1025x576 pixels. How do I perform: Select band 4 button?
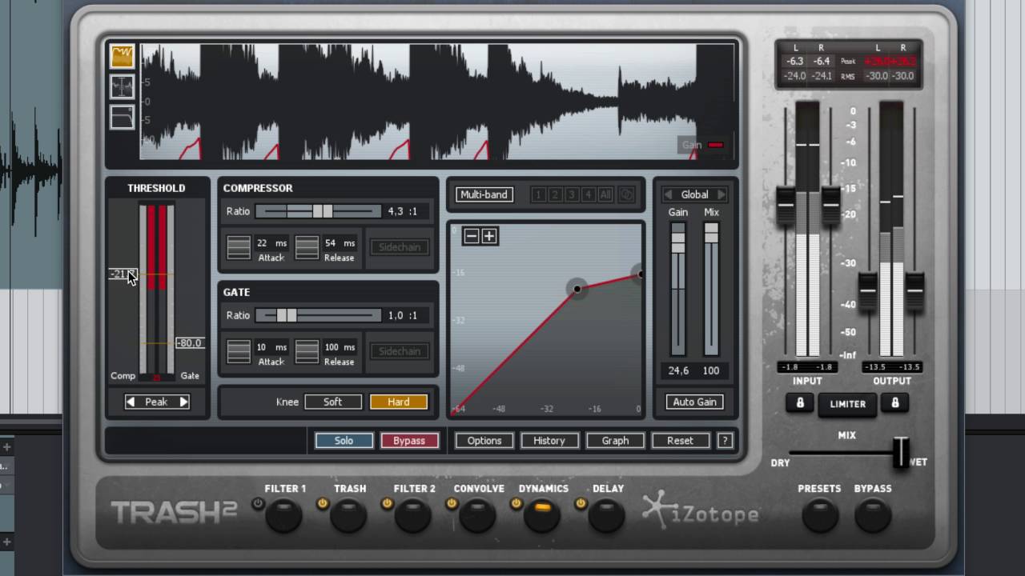tap(588, 194)
